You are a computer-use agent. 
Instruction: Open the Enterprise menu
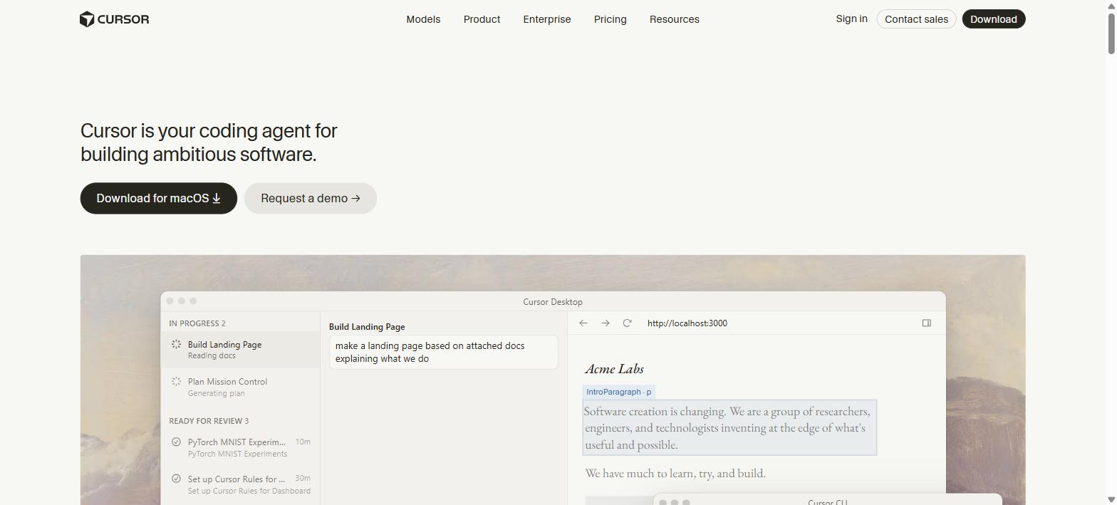click(547, 19)
